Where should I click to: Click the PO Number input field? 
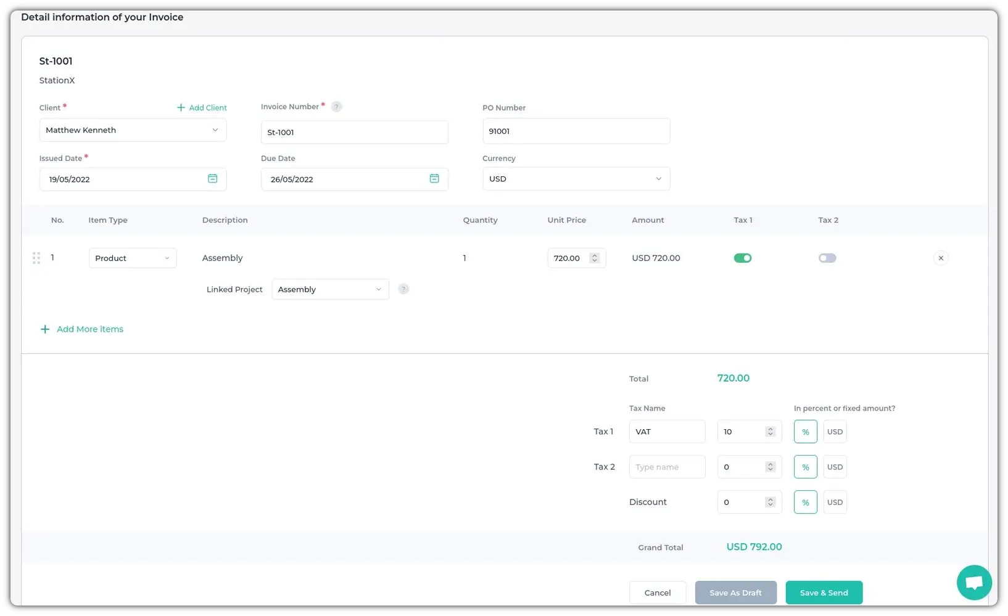pos(576,131)
